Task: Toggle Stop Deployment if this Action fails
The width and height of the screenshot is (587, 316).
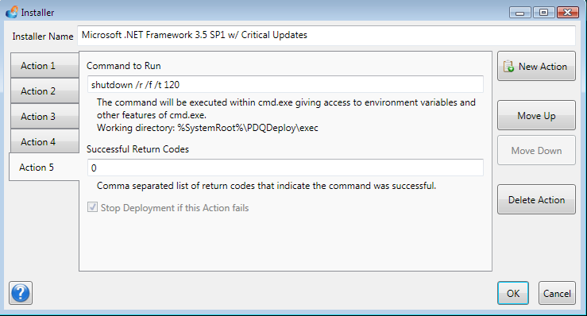Action: pos(92,207)
